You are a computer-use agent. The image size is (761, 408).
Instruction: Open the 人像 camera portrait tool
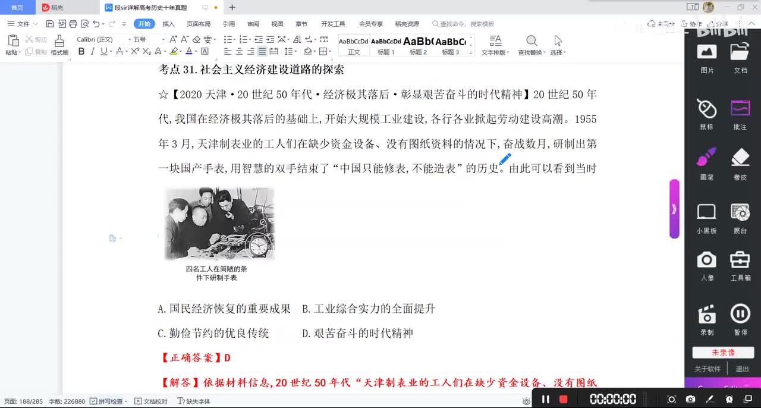pos(707,266)
